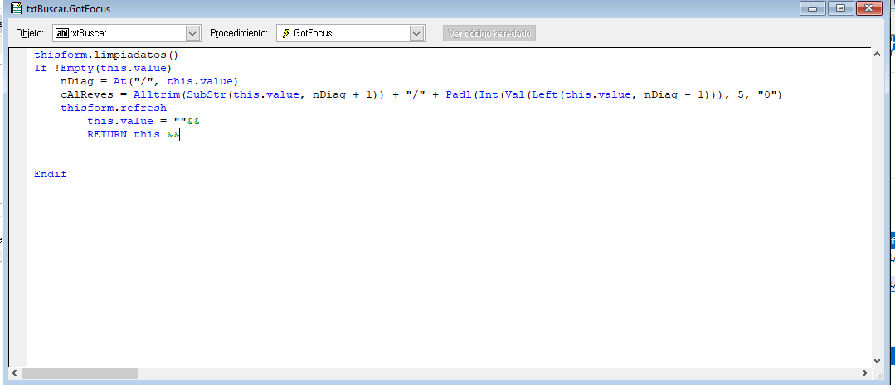Select the GotFocus procedure combo box
895x385 pixels.
351,33
